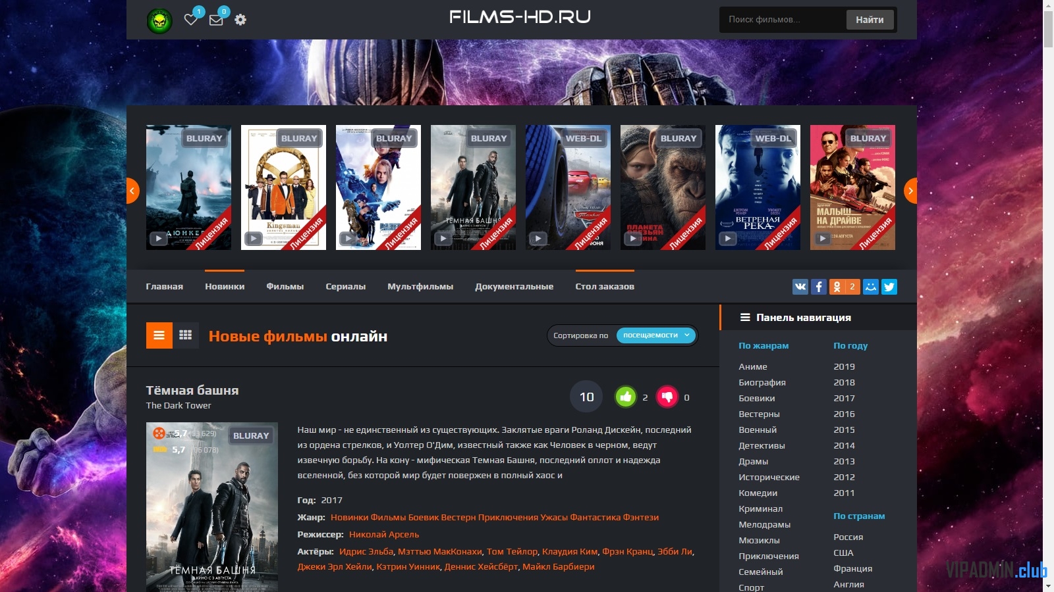Play the Kingsman poster video icon
This screenshot has height=592, width=1054.
coord(253,239)
